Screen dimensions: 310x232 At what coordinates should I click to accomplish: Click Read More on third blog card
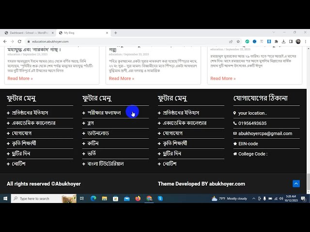tap(223, 78)
